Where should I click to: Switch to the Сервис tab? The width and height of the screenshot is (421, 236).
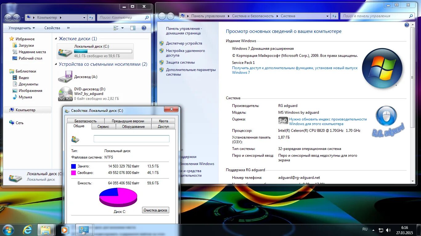pyautogui.click(x=103, y=127)
